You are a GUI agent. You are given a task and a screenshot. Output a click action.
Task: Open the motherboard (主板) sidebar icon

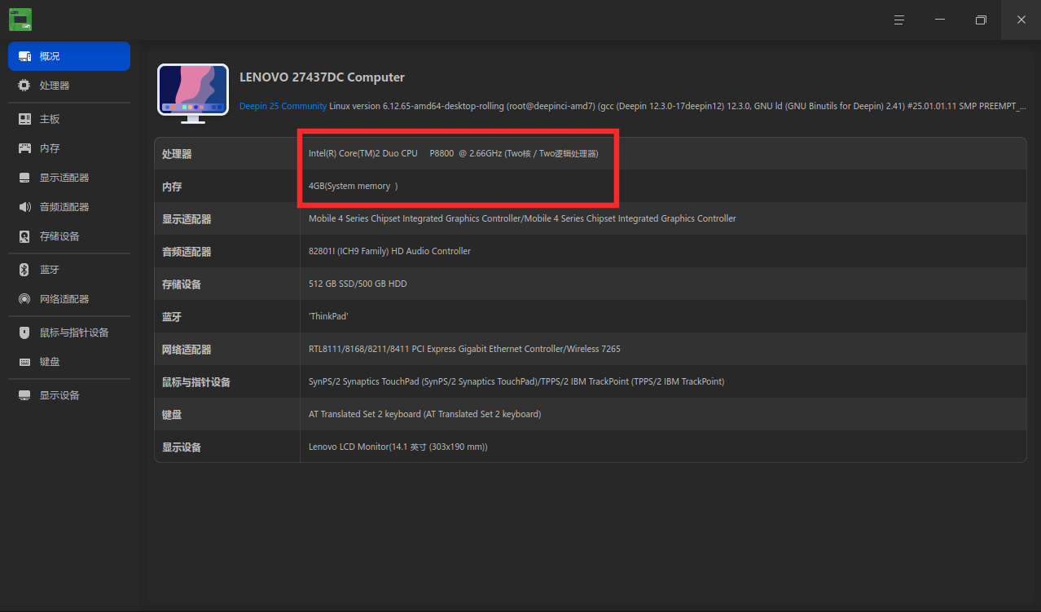click(24, 119)
